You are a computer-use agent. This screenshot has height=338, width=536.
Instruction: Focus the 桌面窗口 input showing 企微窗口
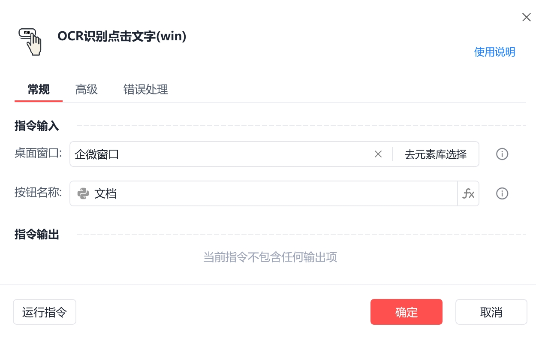tap(221, 154)
